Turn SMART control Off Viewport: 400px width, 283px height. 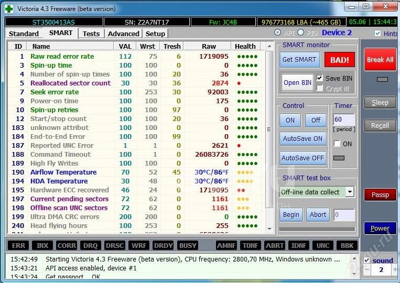pyautogui.click(x=316, y=121)
